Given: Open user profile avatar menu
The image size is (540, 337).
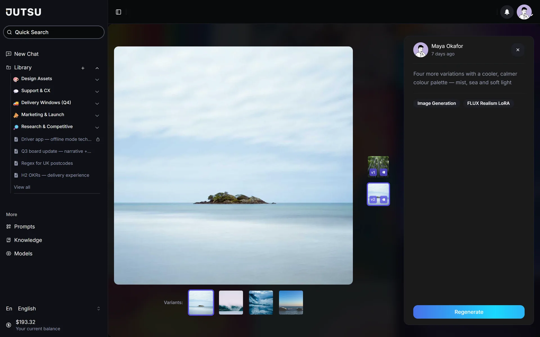Looking at the screenshot, I should click(524, 12).
